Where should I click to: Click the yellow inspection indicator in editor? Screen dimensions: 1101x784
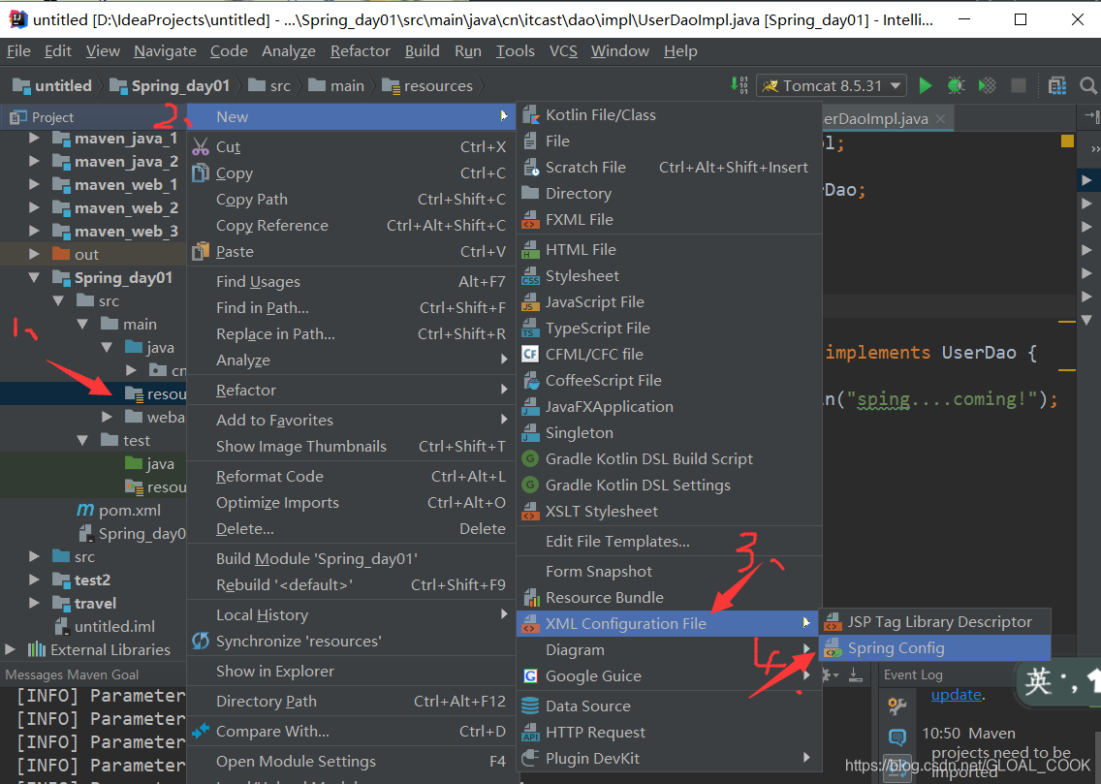1067,141
